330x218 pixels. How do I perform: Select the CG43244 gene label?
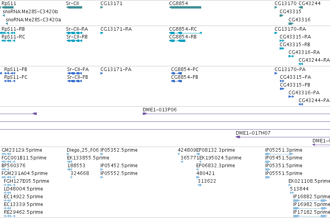pos(309,3)
